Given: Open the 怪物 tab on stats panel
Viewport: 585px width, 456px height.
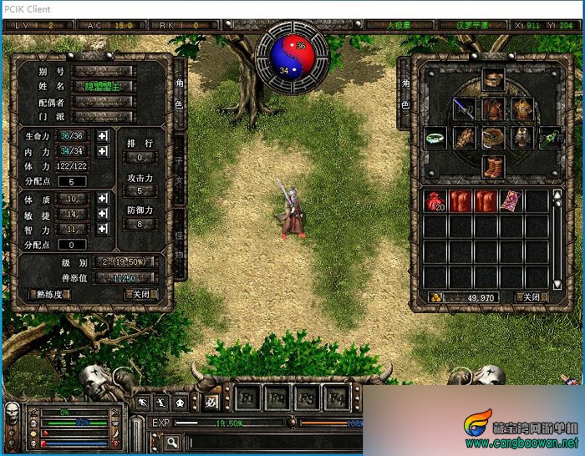Looking at the screenshot, I should click(x=180, y=244).
